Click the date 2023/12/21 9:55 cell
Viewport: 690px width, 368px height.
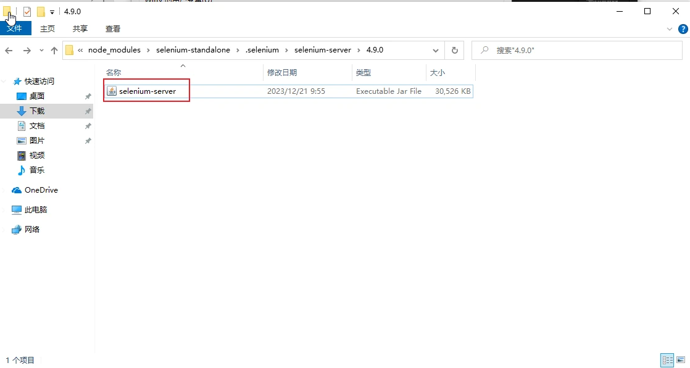(x=296, y=91)
